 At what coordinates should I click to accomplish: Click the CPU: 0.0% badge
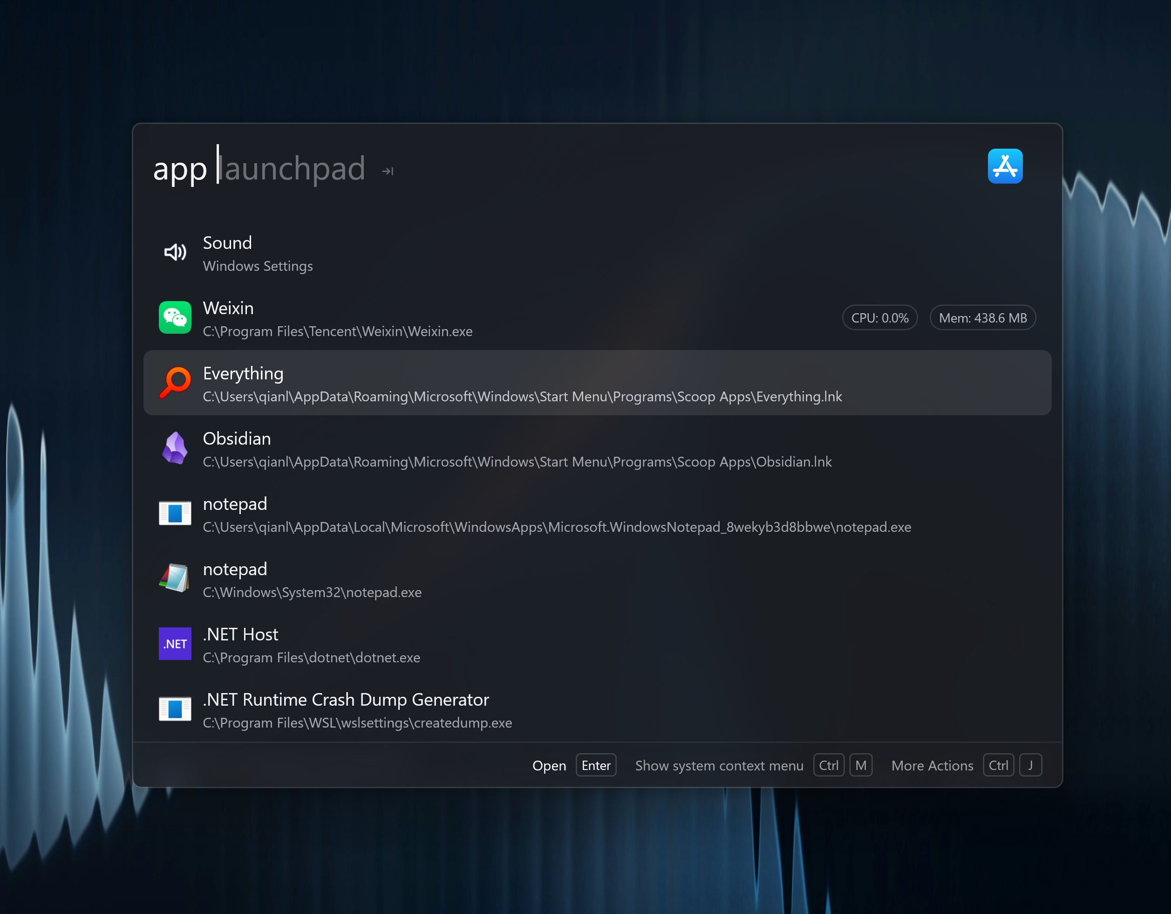point(879,317)
